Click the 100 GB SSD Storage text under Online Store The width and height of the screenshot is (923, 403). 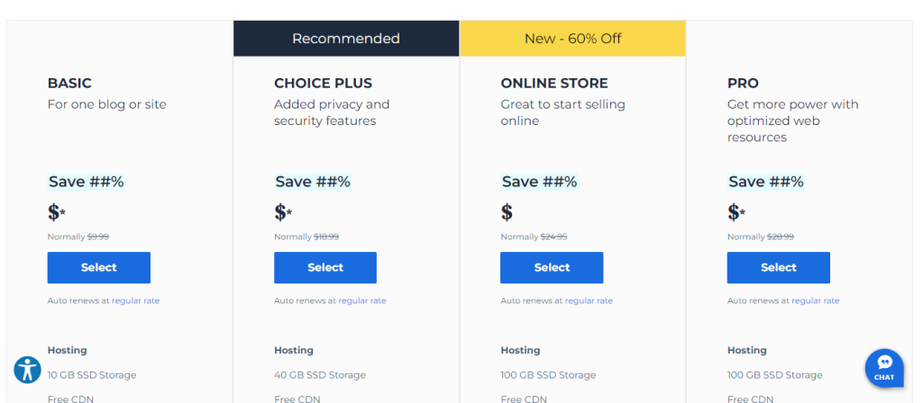548,375
